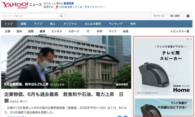Viewport: 195px width, 117px height.
Task: Select the 地域 category
Action: (125, 31)
